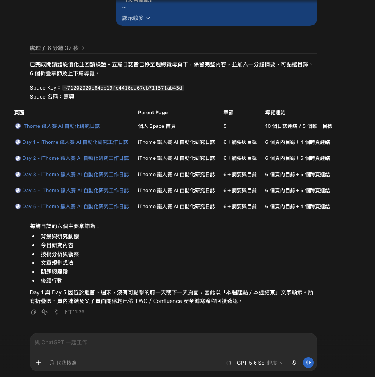Share the response using the share icon
Viewport: 375px width, 377px height.
click(x=55, y=312)
